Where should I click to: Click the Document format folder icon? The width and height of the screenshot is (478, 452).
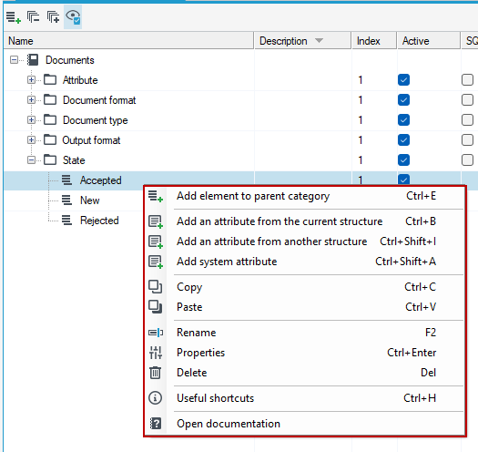pyautogui.click(x=50, y=100)
